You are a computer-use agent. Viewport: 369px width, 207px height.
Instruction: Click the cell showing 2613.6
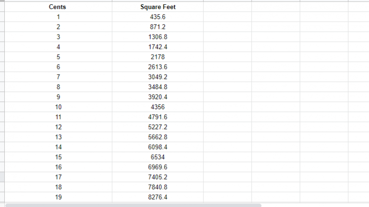pos(158,67)
